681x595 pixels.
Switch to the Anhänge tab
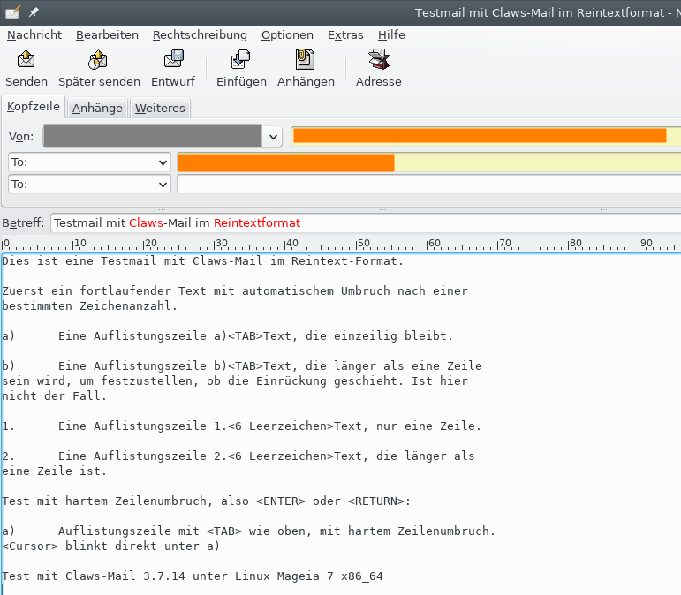click(x=97, y=108)
